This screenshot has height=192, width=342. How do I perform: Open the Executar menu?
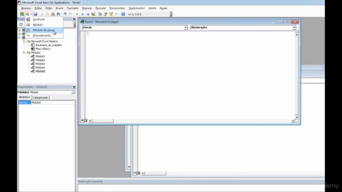[101, 8]
